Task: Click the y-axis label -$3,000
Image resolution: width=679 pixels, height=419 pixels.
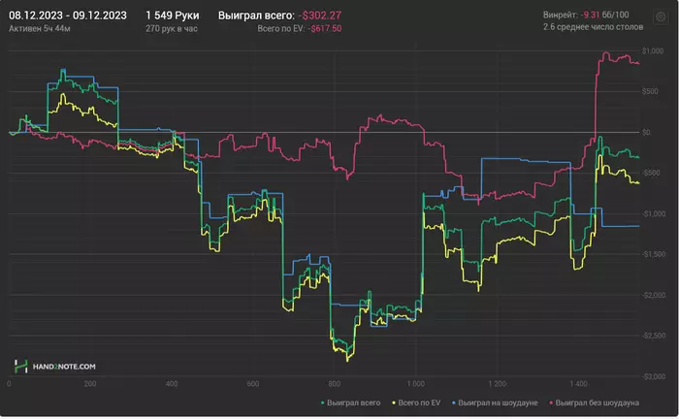Action: click(x=650, y=375)
